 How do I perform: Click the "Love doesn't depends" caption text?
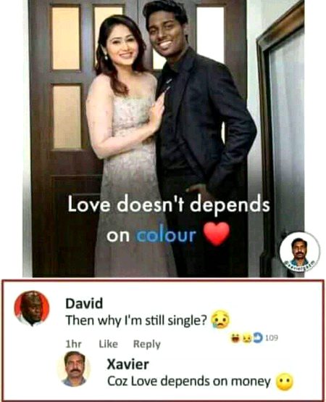point(169,205)
